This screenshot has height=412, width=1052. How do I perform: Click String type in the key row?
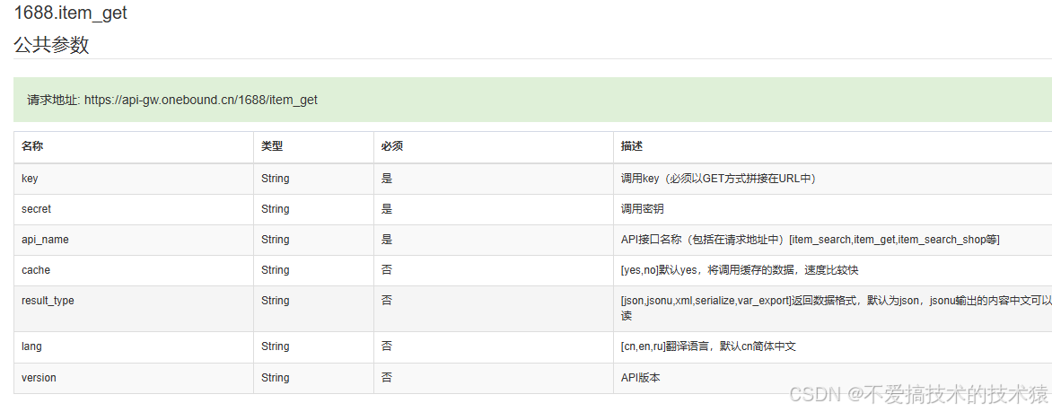(x=275, y=179)
